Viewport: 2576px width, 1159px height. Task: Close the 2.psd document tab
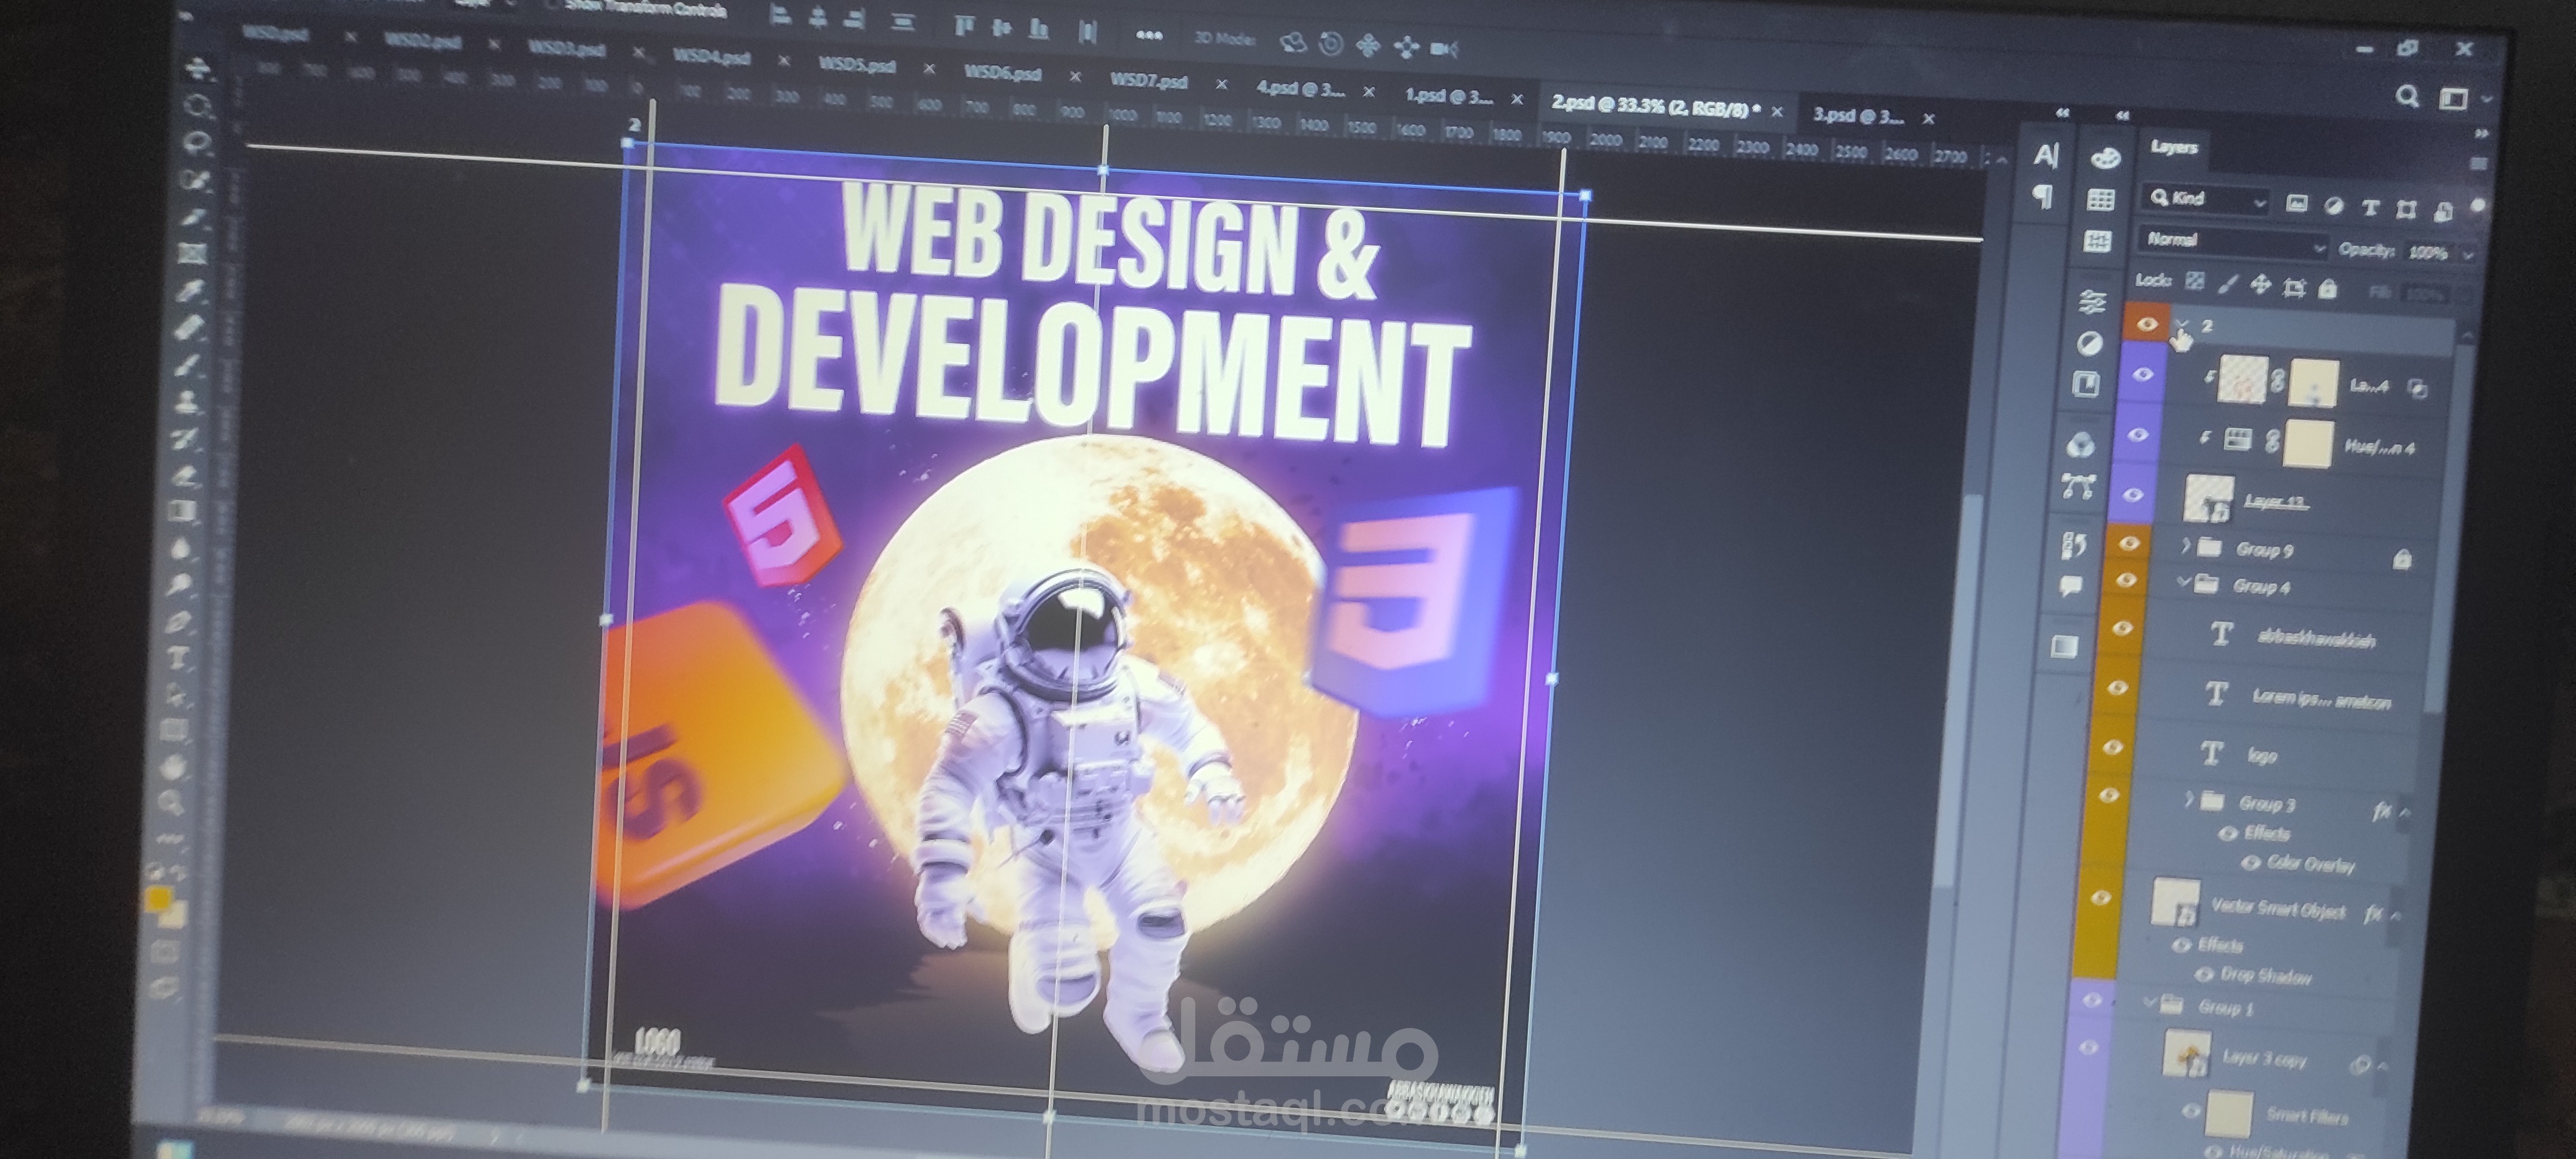pos(1776,112)
